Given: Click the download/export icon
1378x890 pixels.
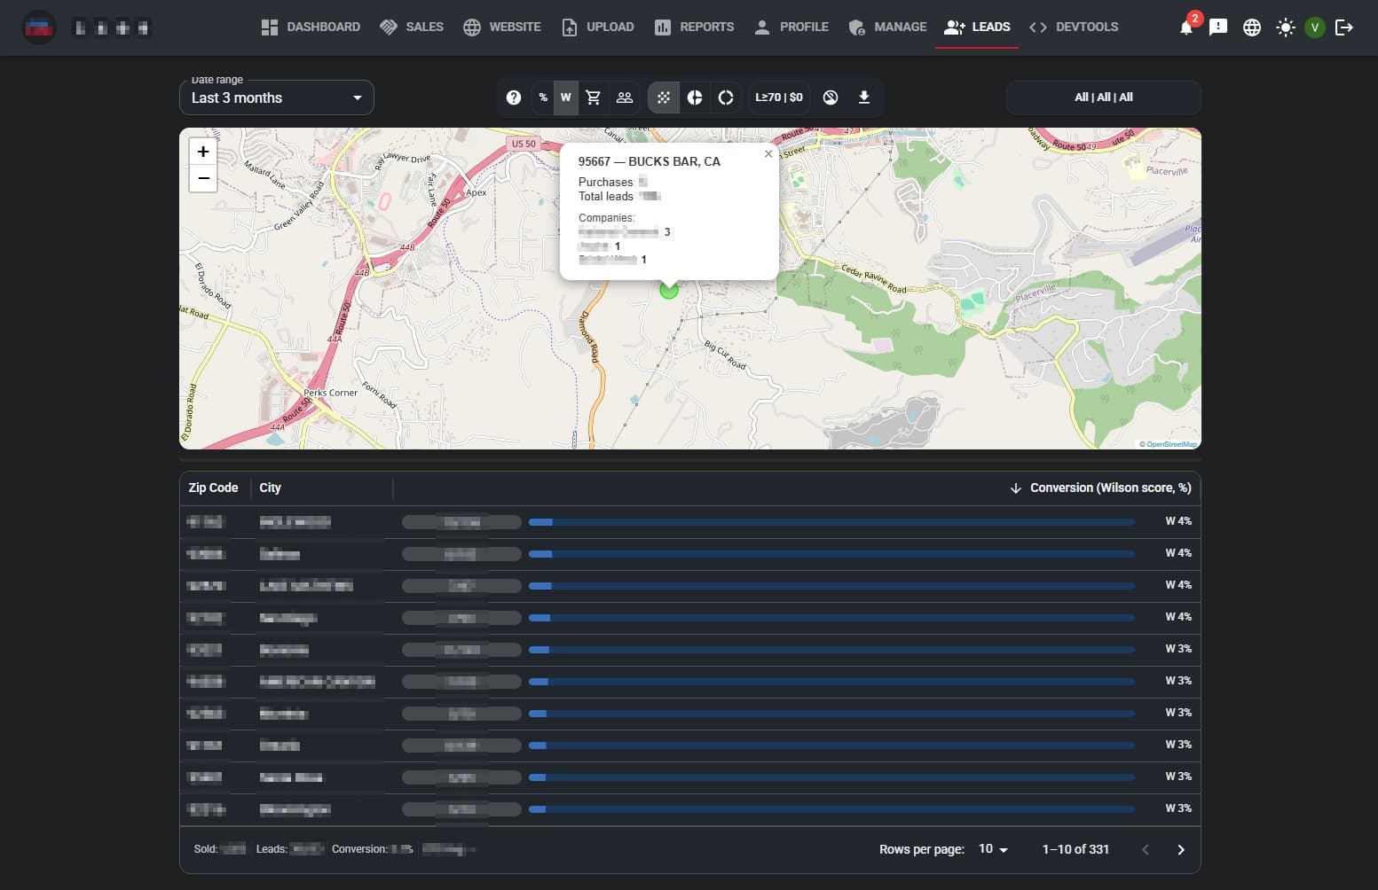Looking at the screenshot, I should (863, 98).
